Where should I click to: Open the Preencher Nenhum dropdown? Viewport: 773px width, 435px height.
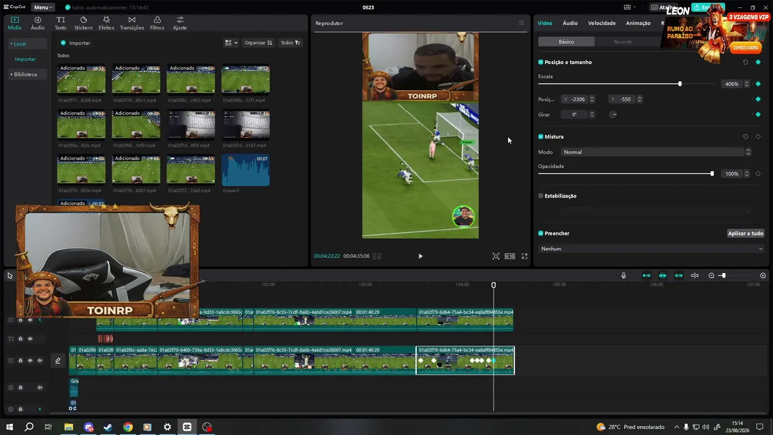click(652, 249)
